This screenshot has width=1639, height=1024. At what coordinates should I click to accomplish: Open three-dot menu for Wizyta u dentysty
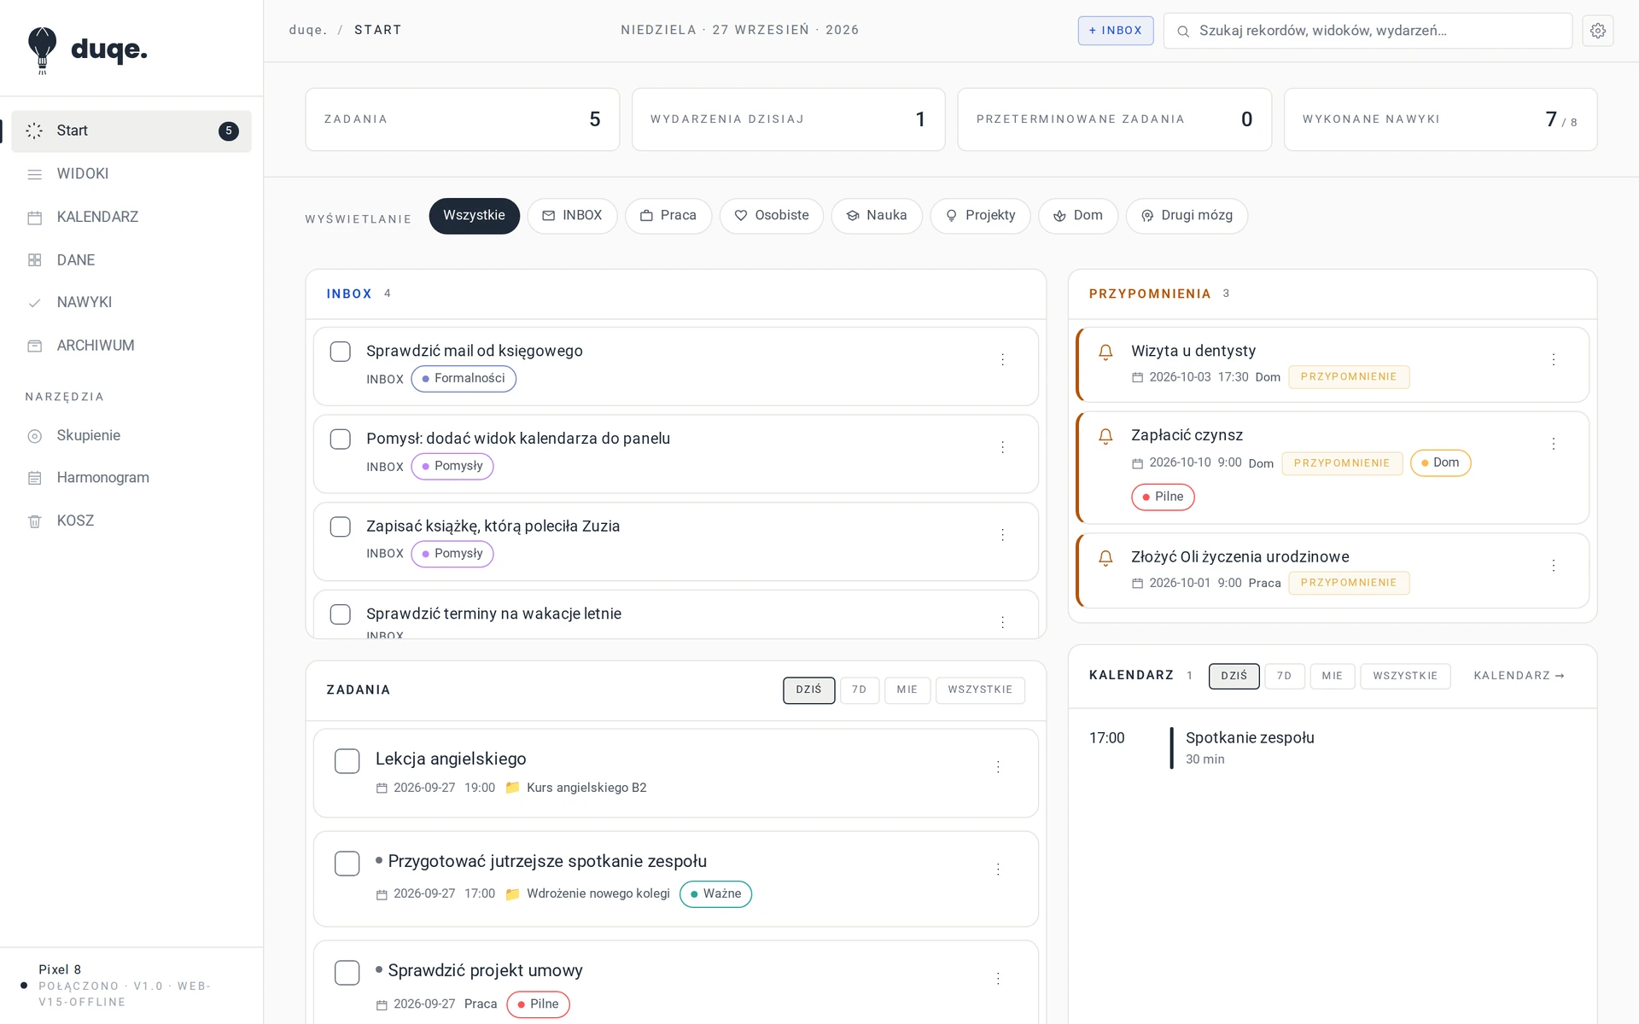click(1554, 360)
